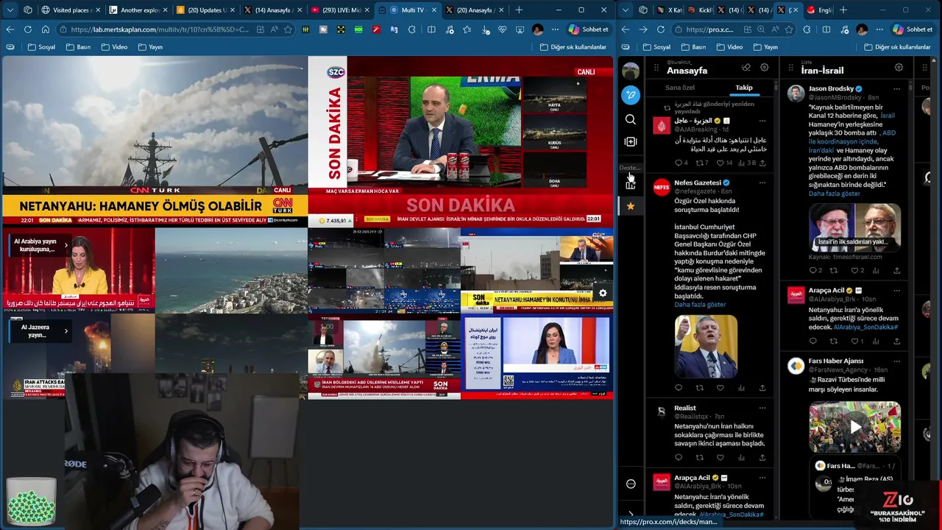Open more menu on الجزيرة عاجل post
Screen dimensions: 942x530
762,121
